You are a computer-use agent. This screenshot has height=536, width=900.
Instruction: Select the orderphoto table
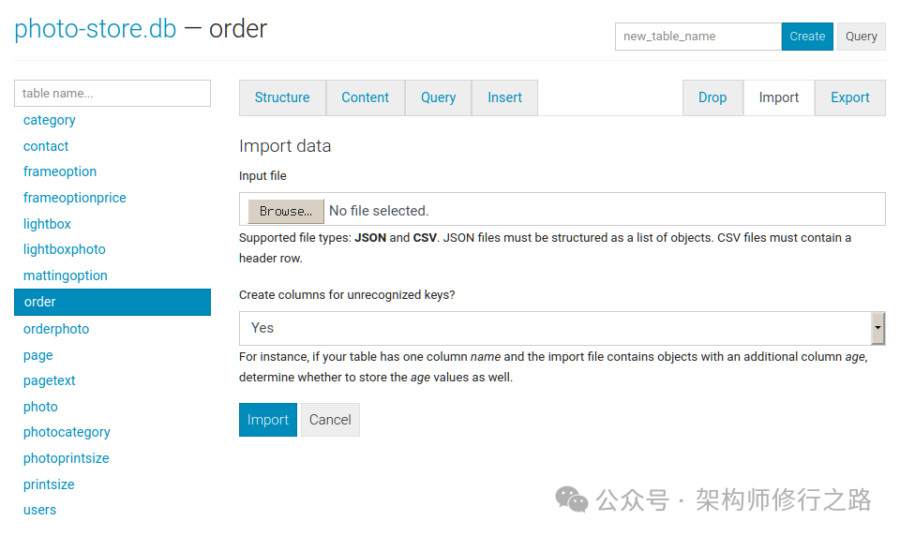pos(56,329)
